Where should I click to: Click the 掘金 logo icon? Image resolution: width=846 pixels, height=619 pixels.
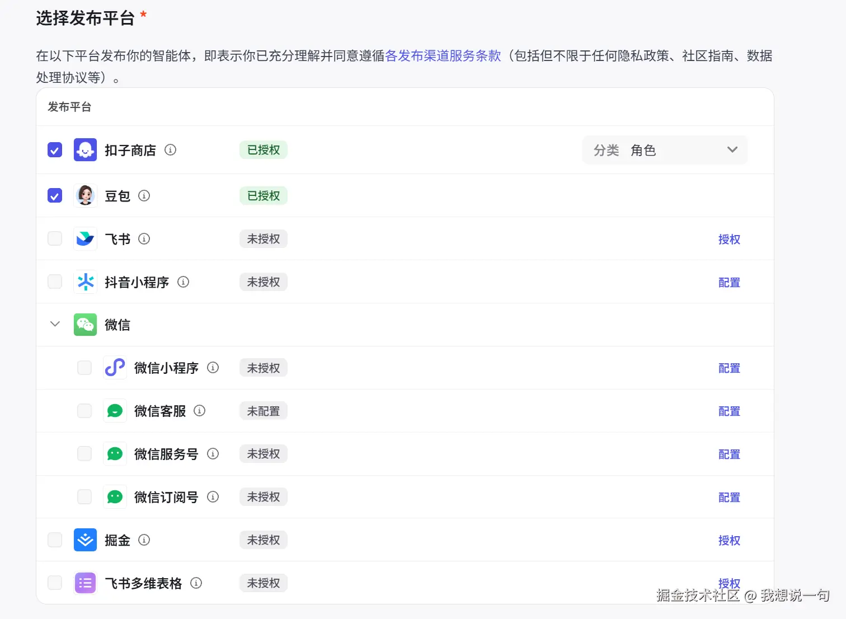85,540
